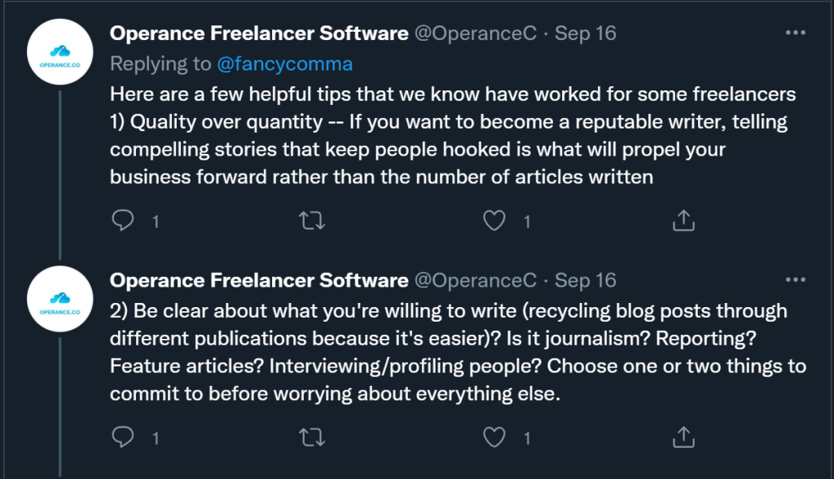Unlike the first tweet by clicking its heart

point(494,220)
